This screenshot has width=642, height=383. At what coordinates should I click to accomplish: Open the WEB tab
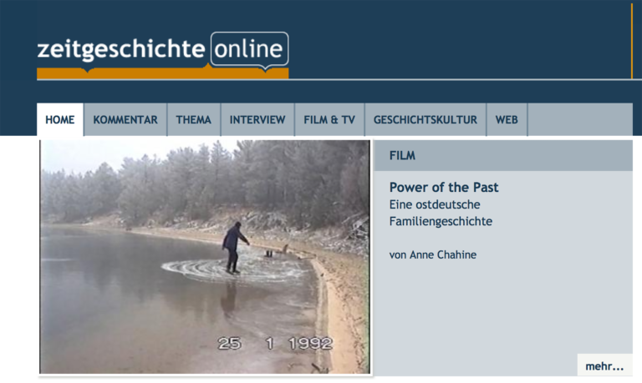click(x=507, y=120)
